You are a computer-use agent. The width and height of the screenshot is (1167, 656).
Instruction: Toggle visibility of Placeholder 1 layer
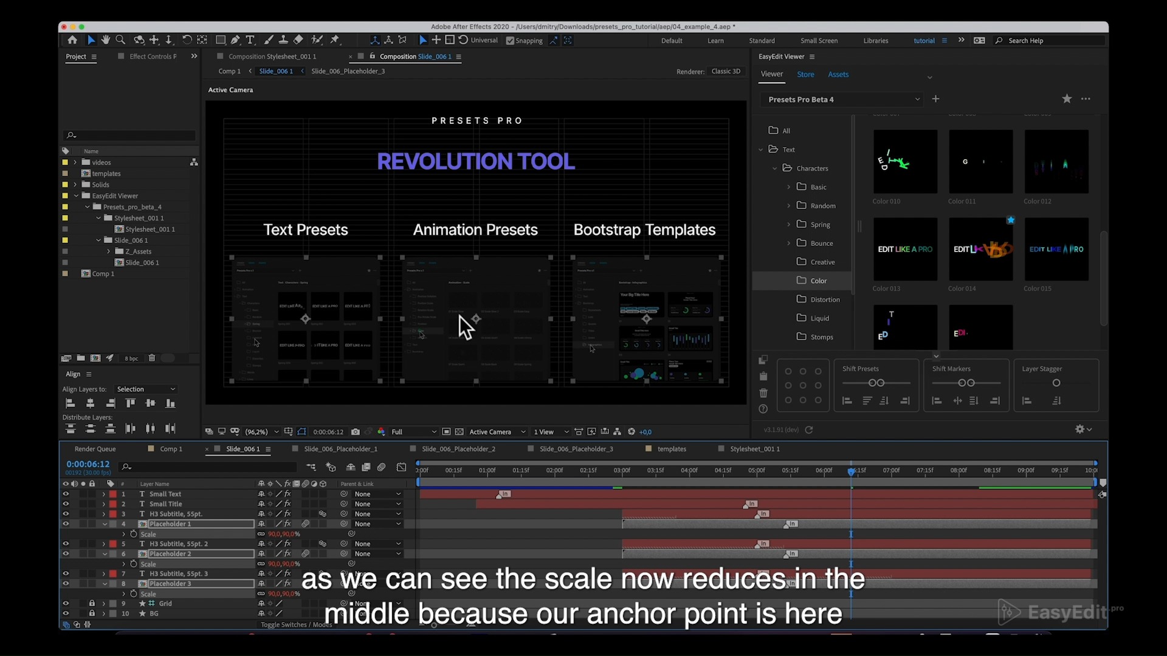[x=66, y=524]
